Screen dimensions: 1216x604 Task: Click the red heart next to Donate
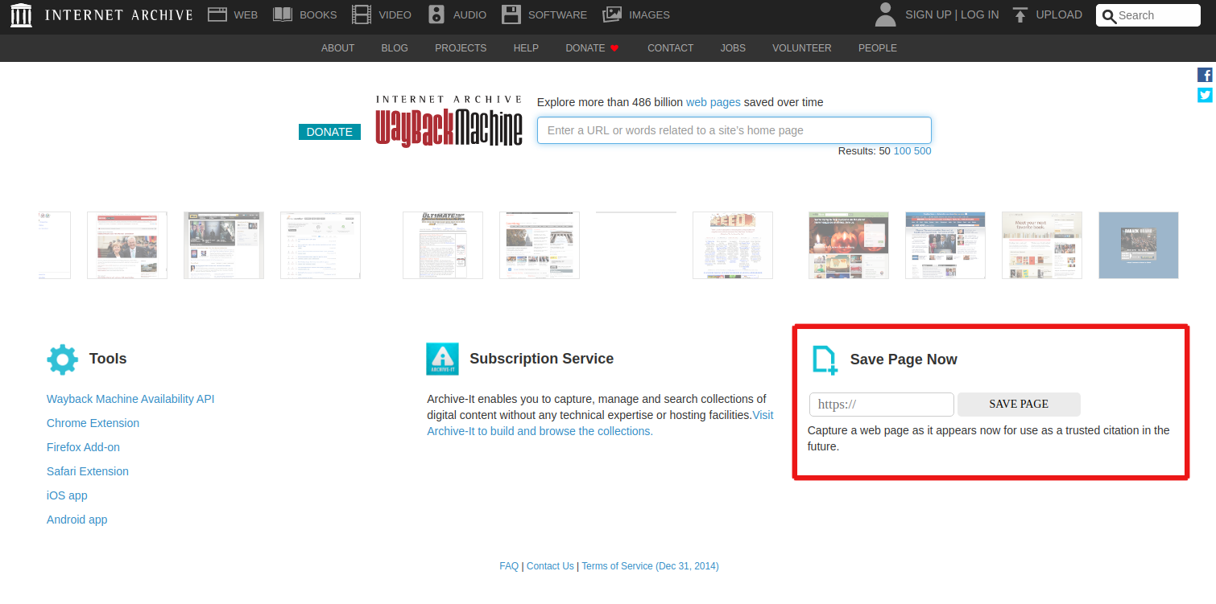(x=614, y=48)
